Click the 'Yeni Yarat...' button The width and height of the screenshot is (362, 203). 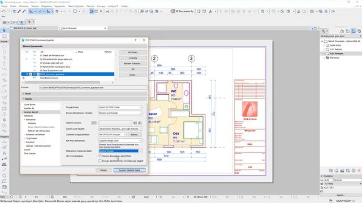pyautogui.click(x=133, y=52)
